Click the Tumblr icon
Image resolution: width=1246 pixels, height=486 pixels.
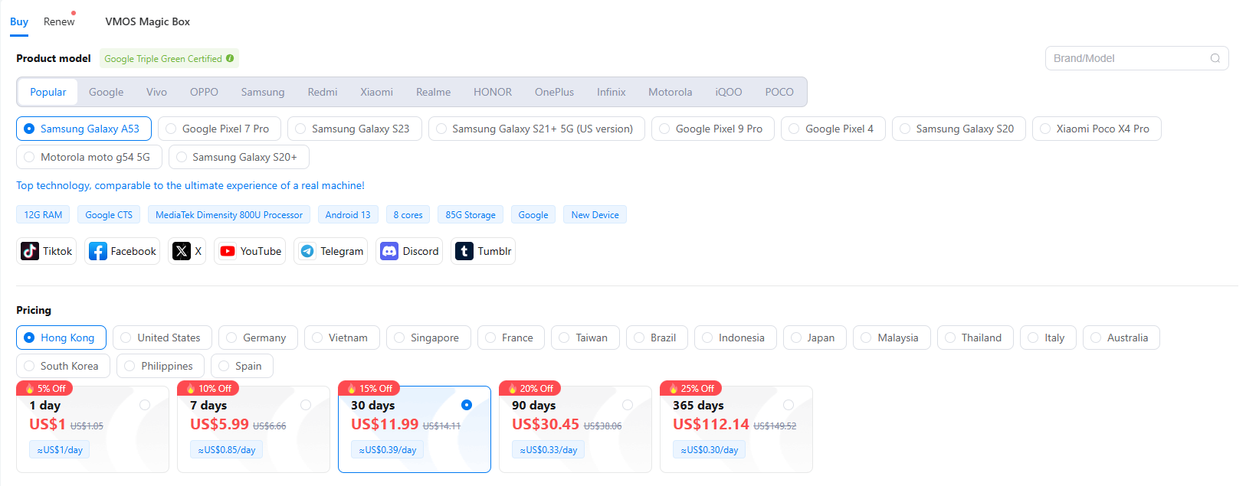464,251
